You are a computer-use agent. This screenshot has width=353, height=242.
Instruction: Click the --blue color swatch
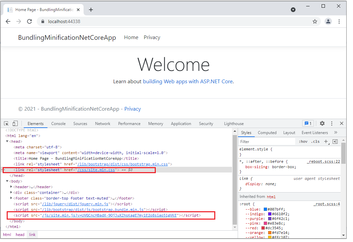coord(265,209)
